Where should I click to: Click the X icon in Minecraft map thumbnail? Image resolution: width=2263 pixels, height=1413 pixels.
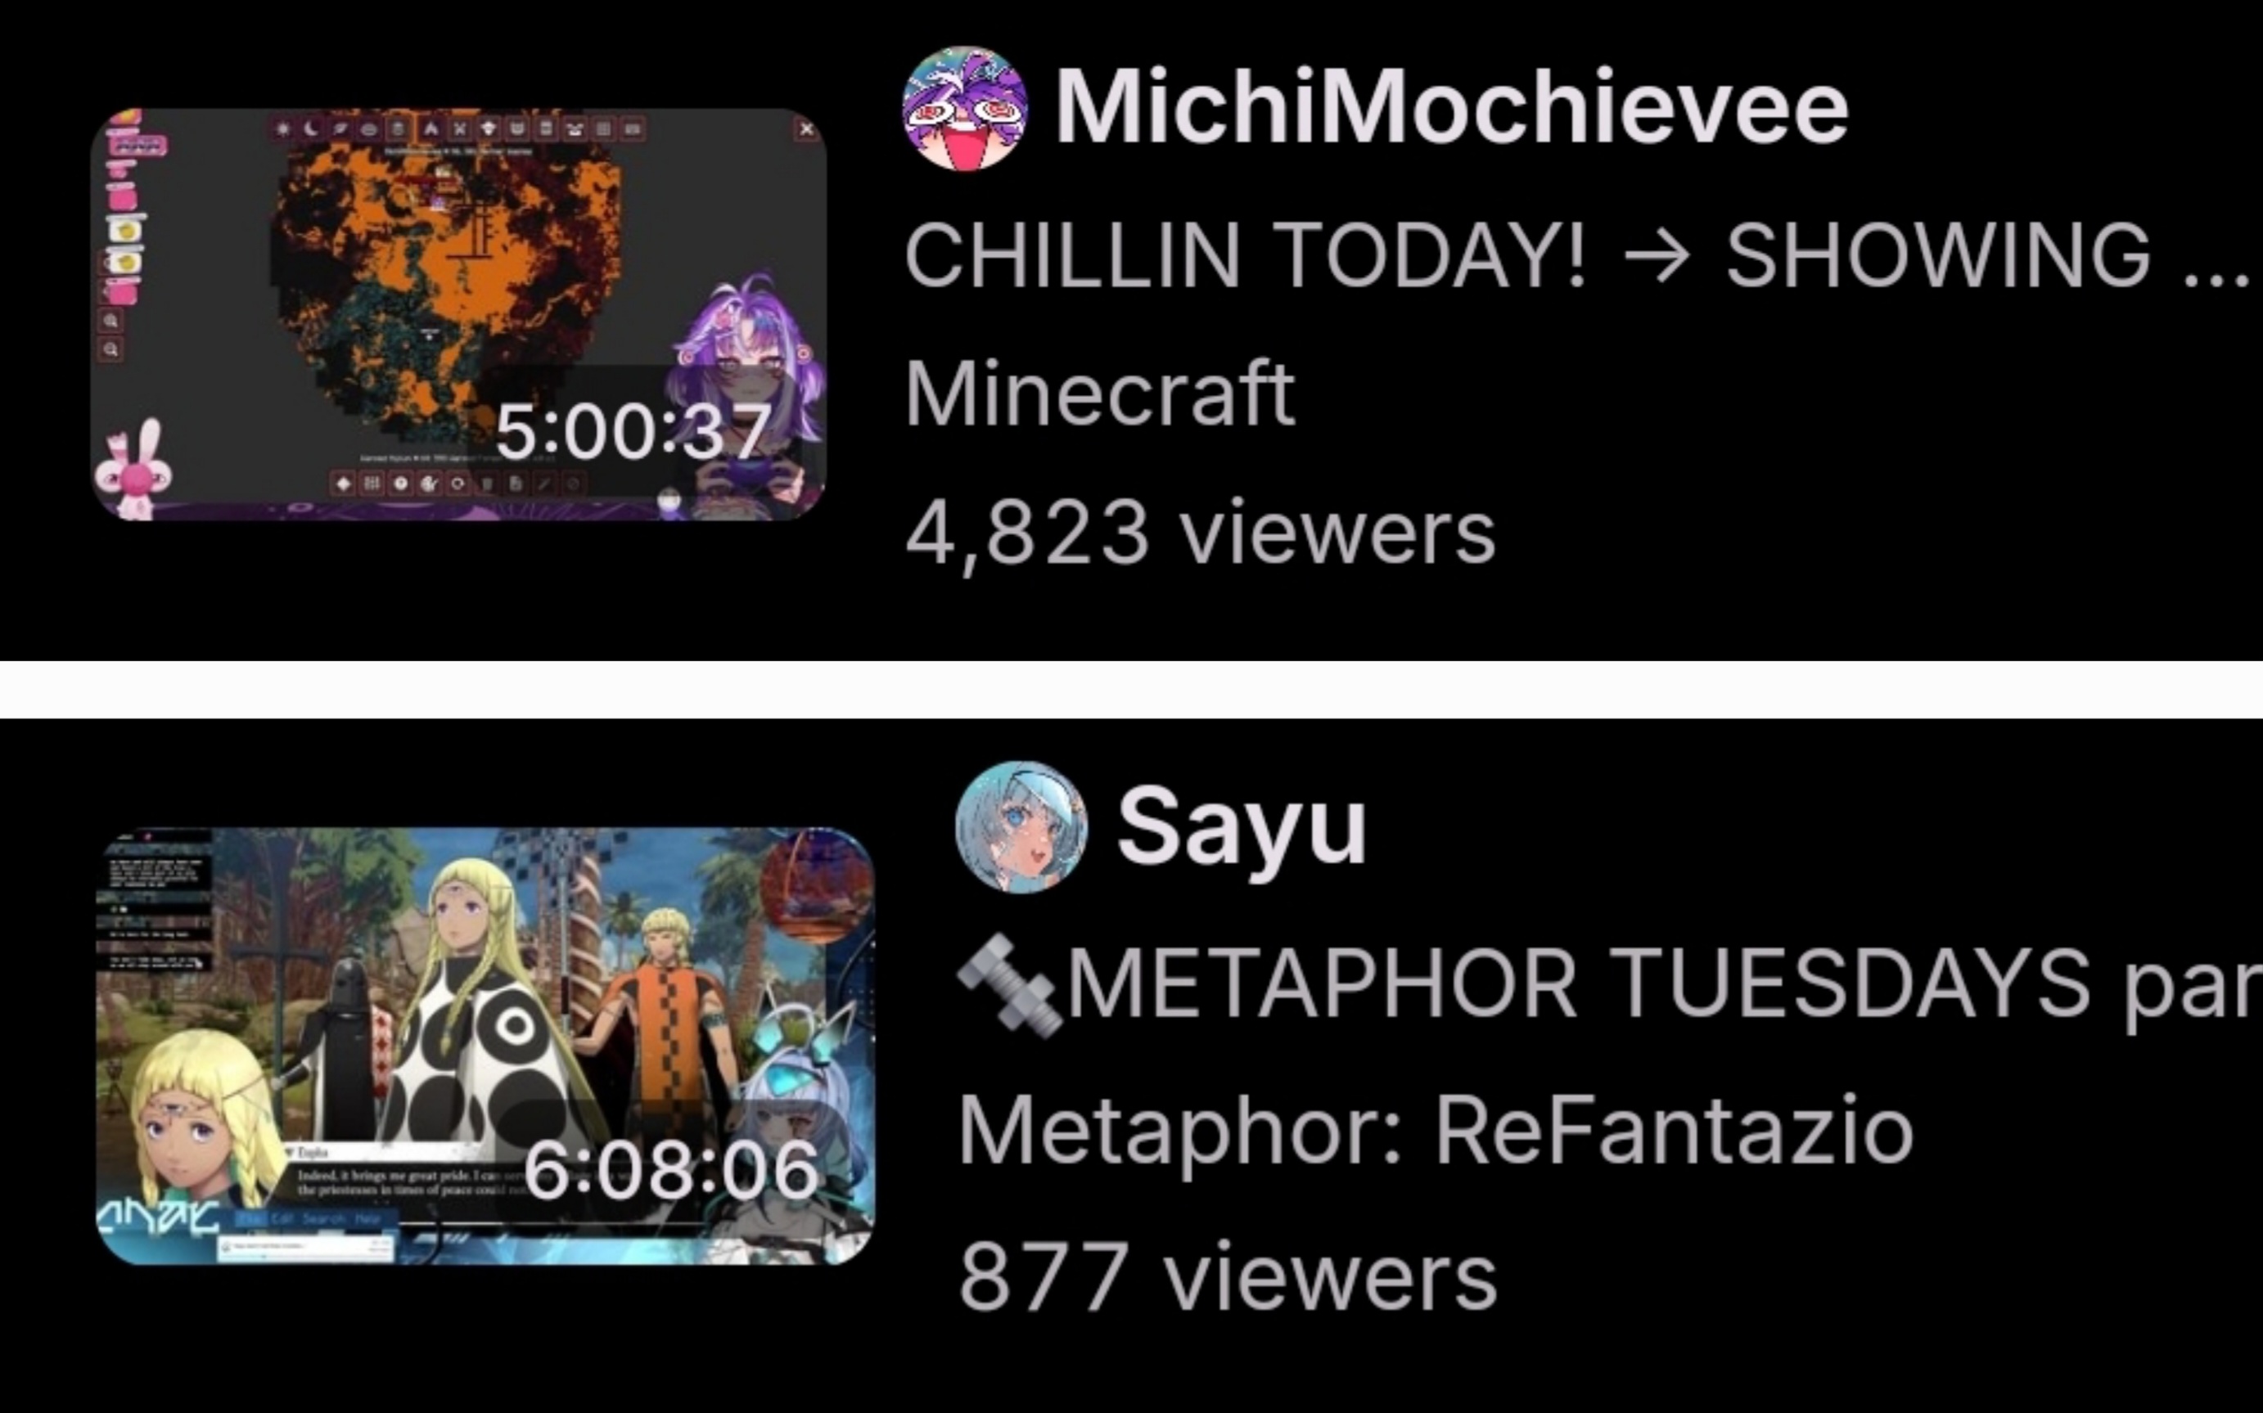click(805, 129)
